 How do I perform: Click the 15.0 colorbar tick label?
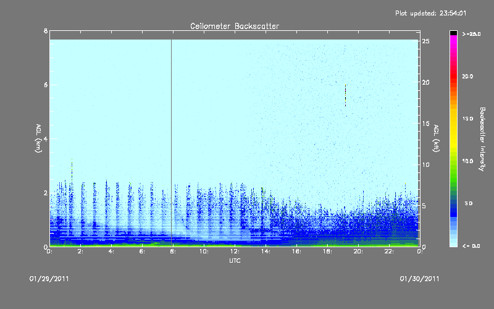click(467, 119)
